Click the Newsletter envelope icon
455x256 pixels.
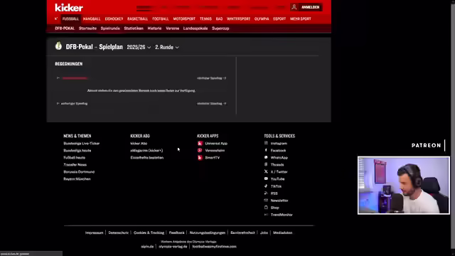pos(266,201)
